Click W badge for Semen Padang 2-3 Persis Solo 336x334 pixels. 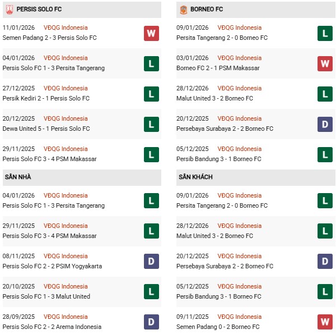[x=151, y=33]
